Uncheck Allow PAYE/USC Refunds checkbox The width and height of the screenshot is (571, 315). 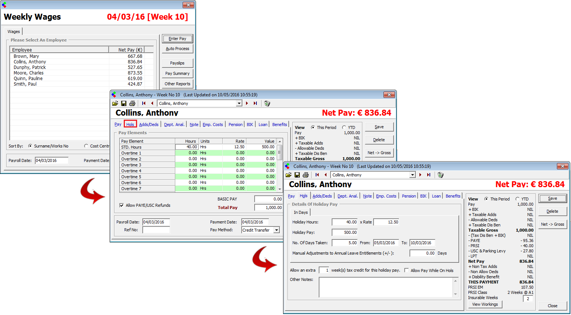click(122, 205)
